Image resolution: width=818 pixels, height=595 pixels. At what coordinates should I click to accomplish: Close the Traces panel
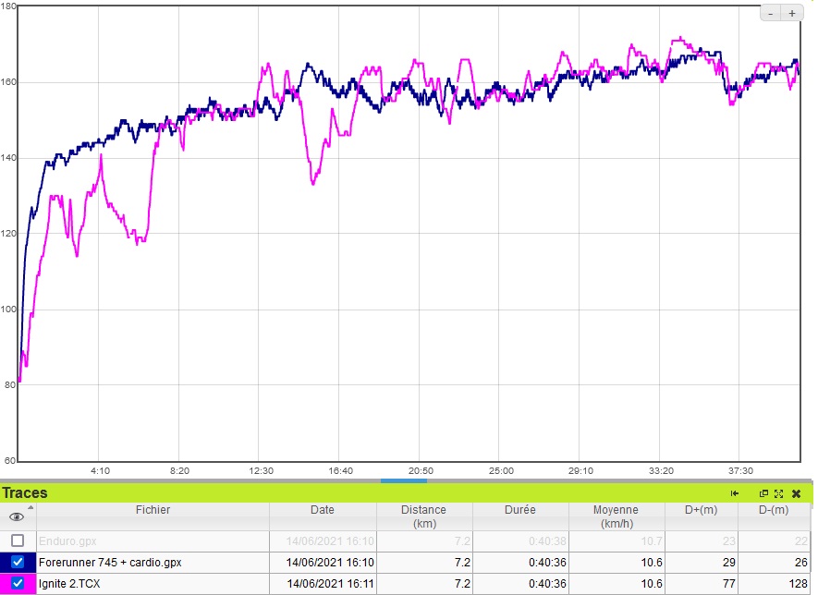[796, 493]
